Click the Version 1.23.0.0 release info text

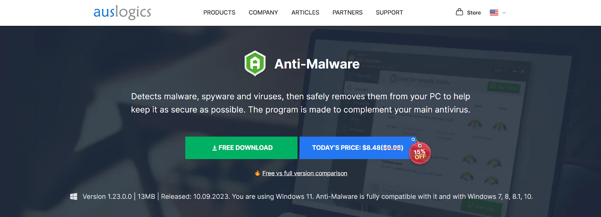coord(107,197)
